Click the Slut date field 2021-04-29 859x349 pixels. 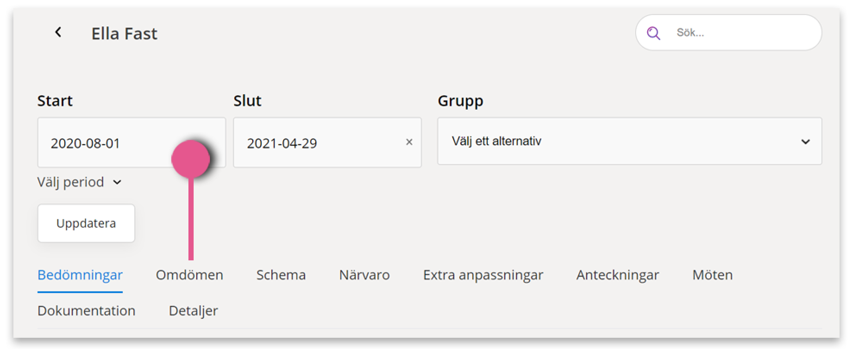tap(327, 142)
